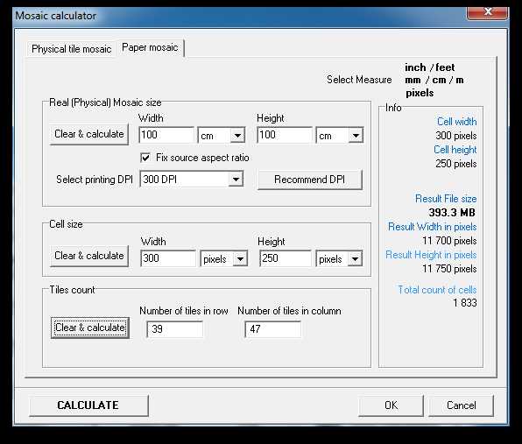Run the CALCULATE button
Screen dimensions: 522x444
[x=88, y=405]
